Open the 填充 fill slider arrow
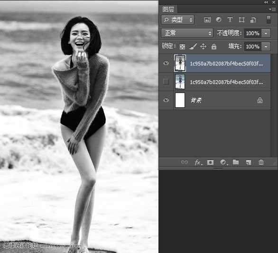This screenshot has height=253, width=278. 266,47
